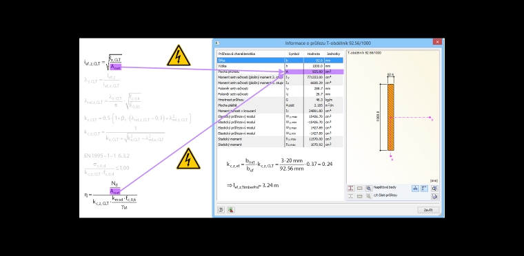Select the Šířka row in table
Image resolution: width=524 pixels, height=256 pixels.
pyautogui.click(x=280, y=61)
